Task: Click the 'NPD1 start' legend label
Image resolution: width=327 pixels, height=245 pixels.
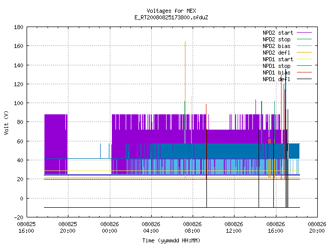Action: click(x=278, y=59)
